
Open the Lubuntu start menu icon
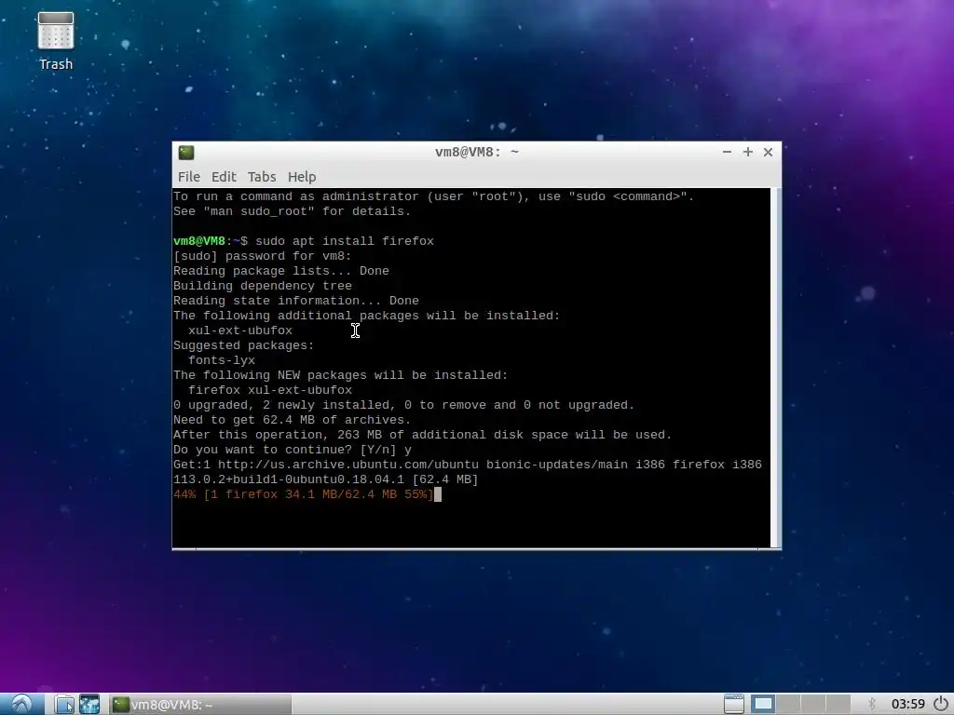click(x=22, y=704)
